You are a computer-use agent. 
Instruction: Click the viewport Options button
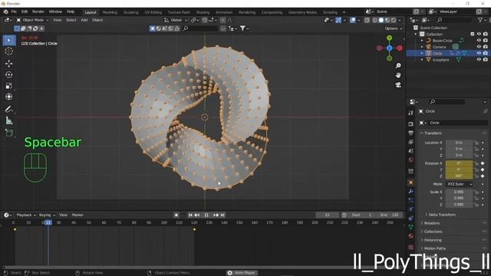pos(394,28)
